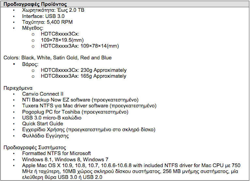Select the 'Canvio Connect II' item
The width and height of the screenshot is (250, 181).
pos(43,94)
